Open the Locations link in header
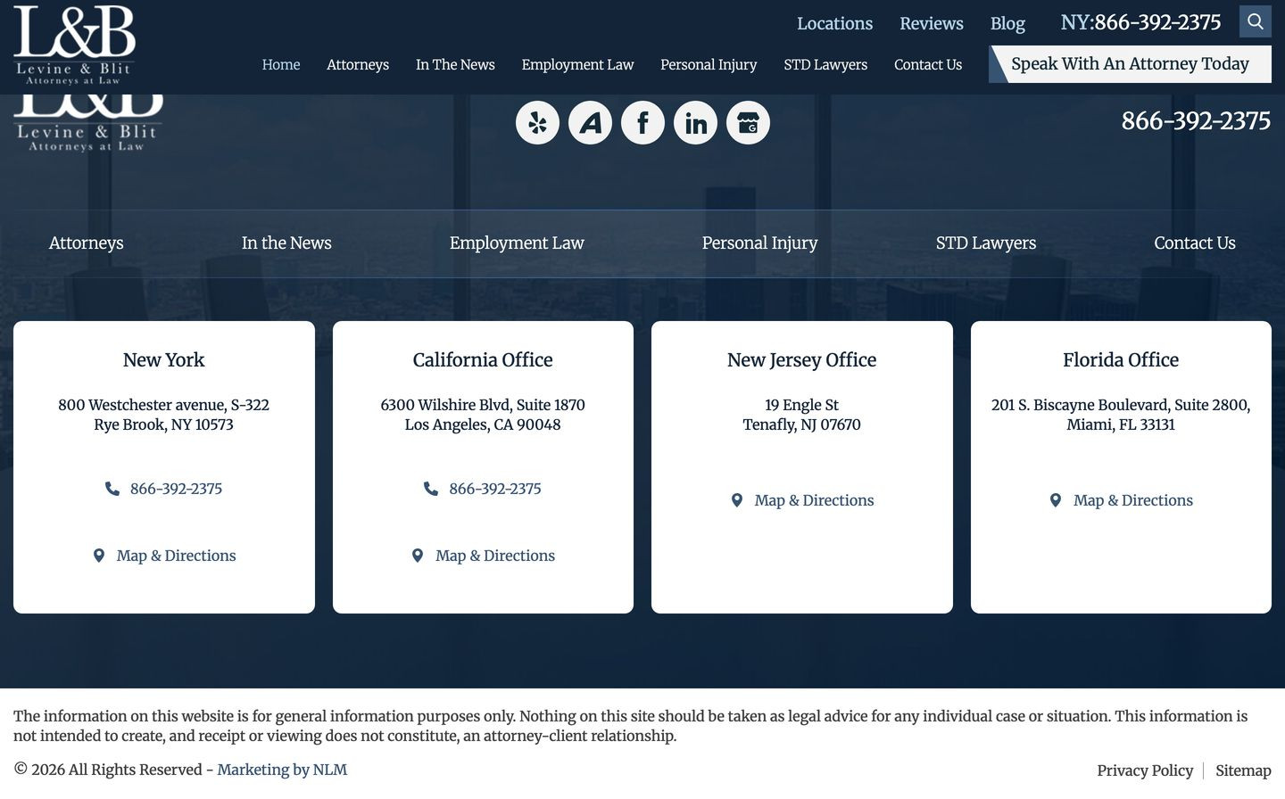 pos(834,23)
